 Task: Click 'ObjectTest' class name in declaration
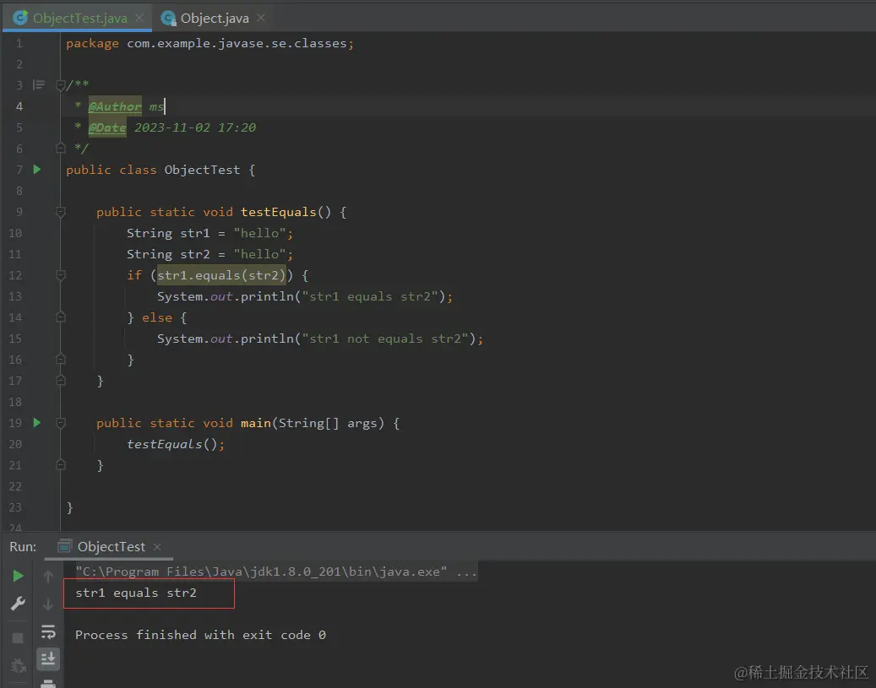tap(202, 170)
